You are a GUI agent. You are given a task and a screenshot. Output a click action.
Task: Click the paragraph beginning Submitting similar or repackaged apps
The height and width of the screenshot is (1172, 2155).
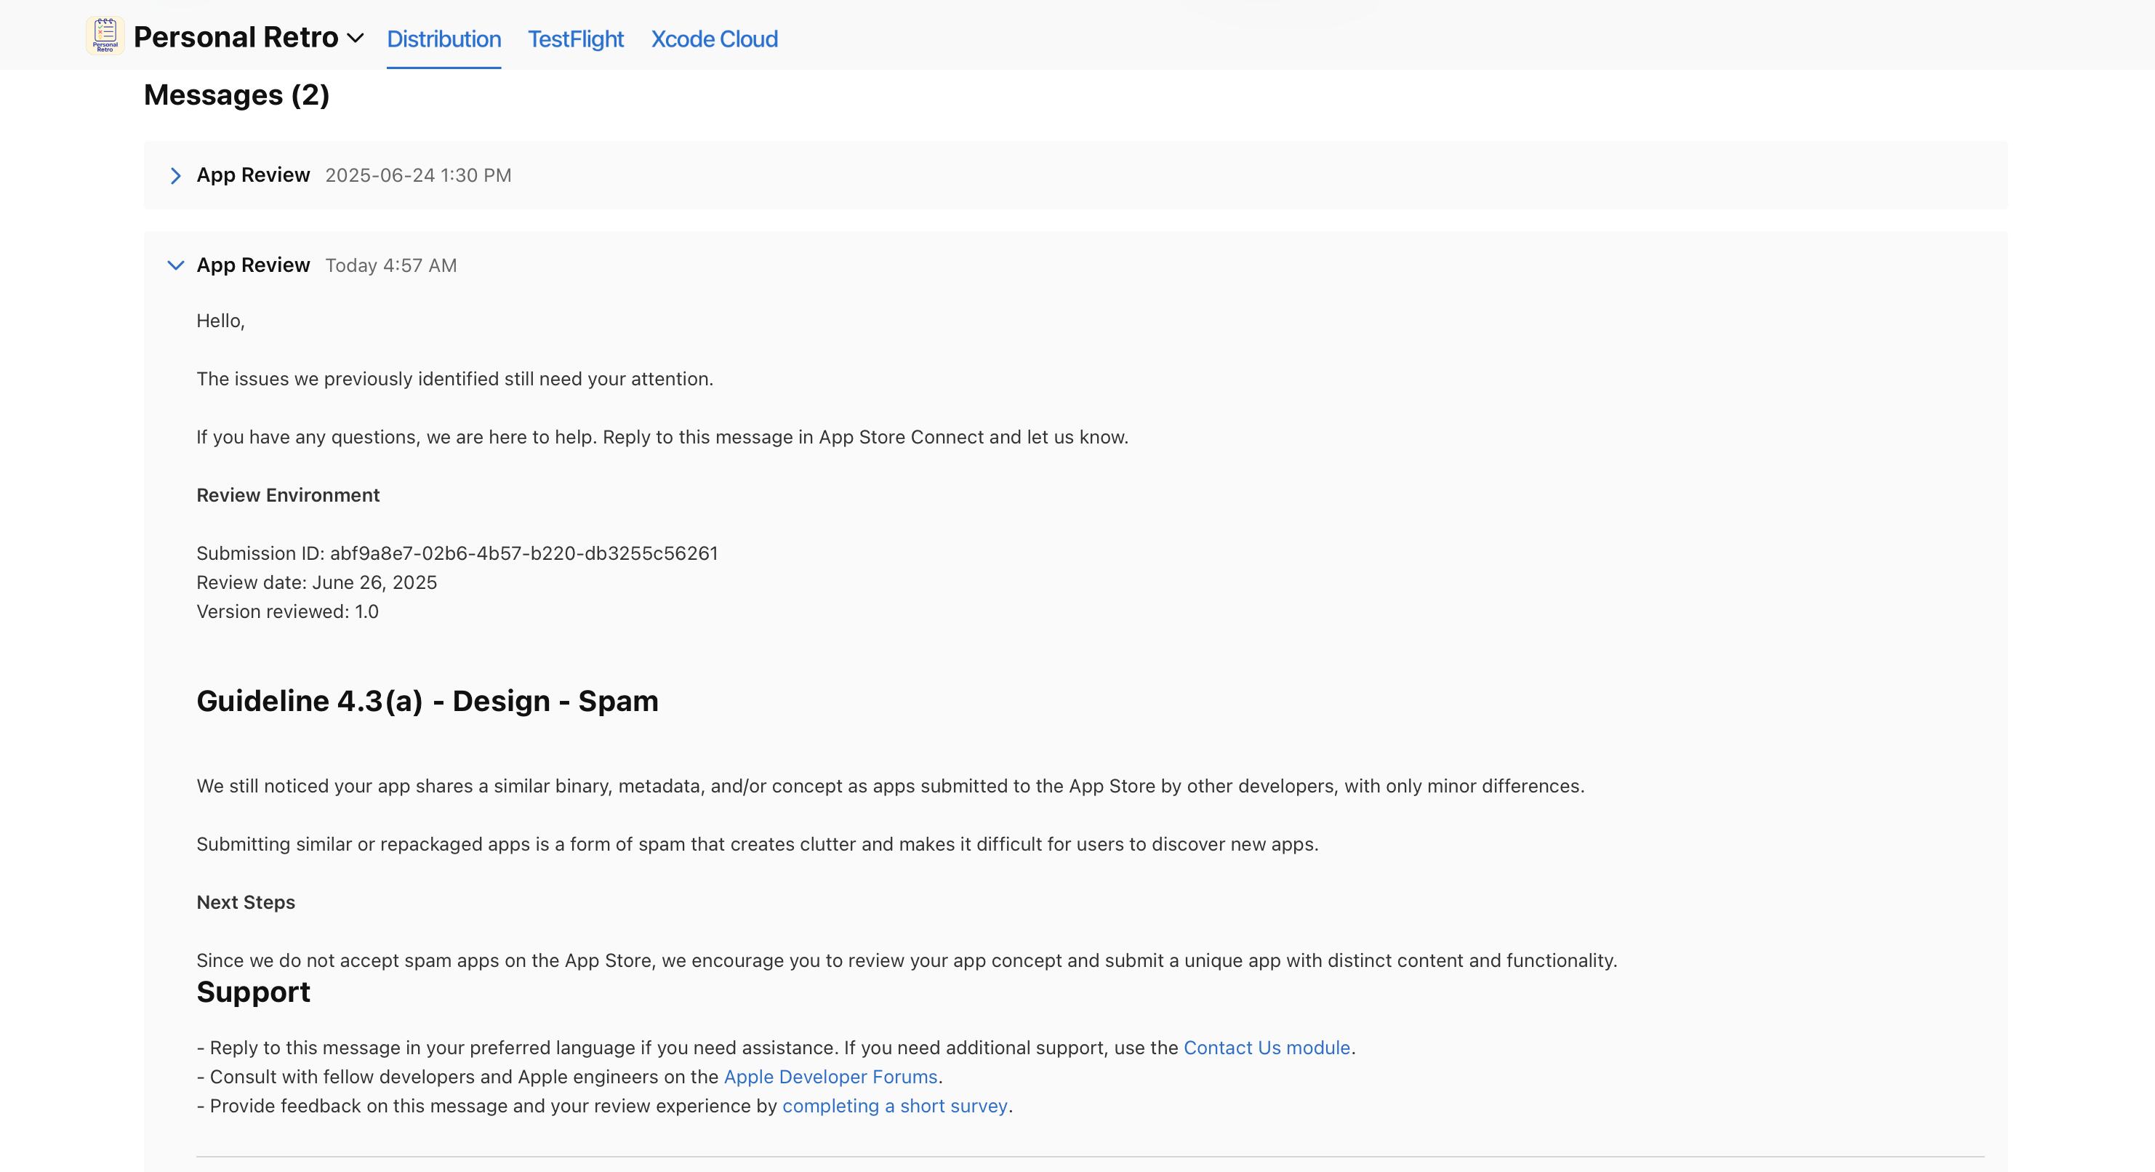pyautogui.click(x=757, y=844)
